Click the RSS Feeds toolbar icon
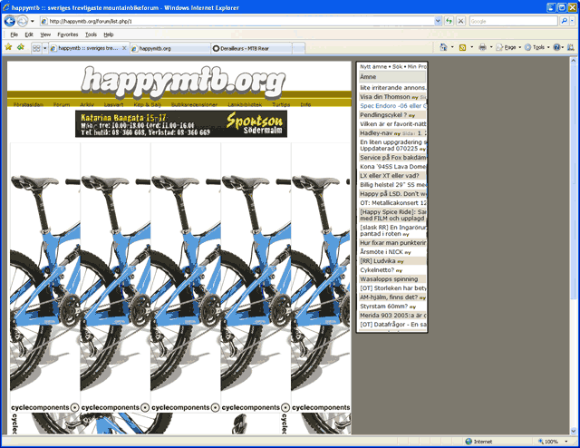 coord(462,47)
